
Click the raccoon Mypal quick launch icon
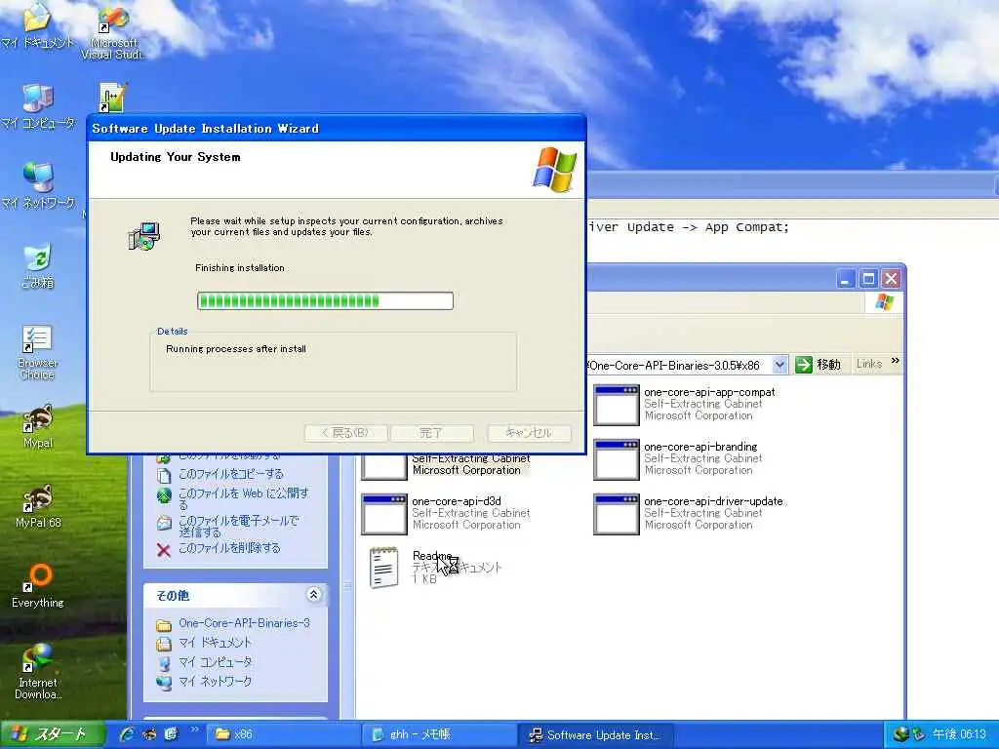[149, 734]
